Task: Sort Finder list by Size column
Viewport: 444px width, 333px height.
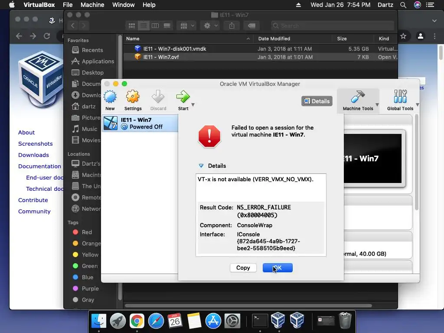Action: point(353,39)
